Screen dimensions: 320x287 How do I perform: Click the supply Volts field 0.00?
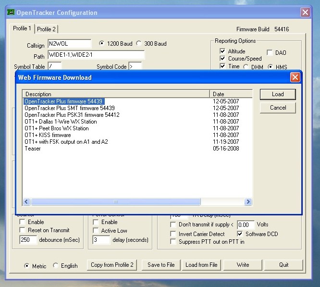[246, 225]
